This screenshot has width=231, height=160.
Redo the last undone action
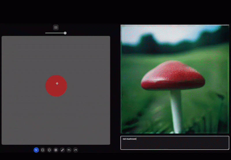click(75, 150)
